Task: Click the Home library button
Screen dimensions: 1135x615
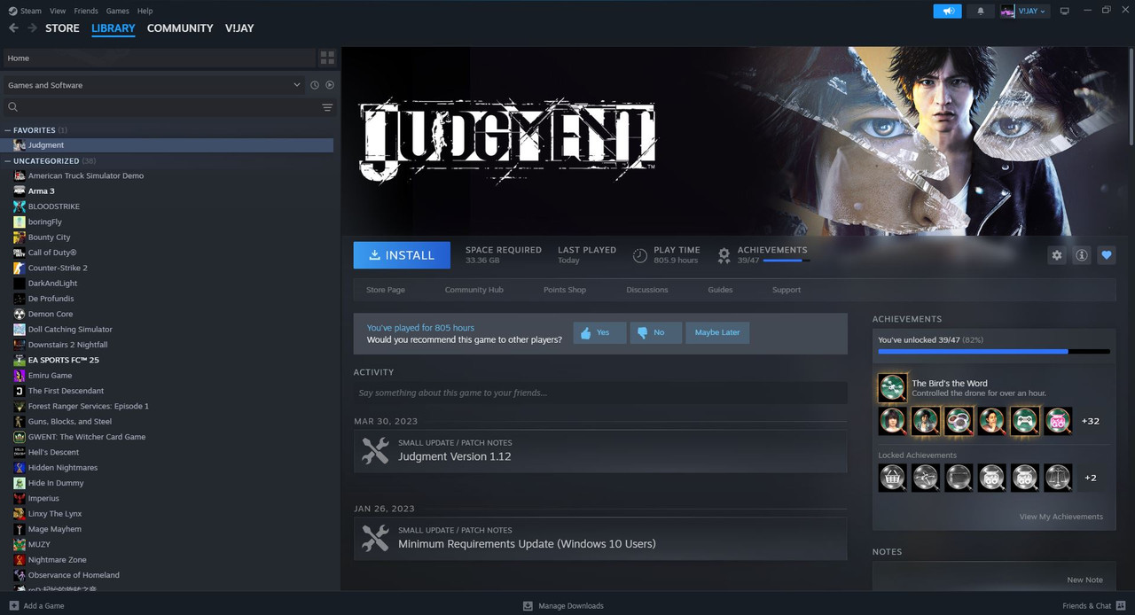Action: [x=160, y=58]
